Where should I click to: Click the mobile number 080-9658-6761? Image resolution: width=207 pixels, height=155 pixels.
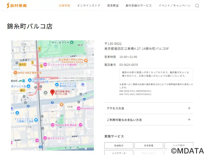click(127, 91)
